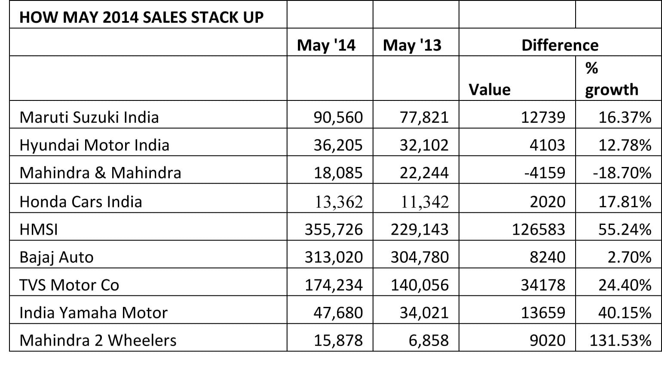Viewport: 662px width, 379px height.
Task: Click the negative growth value -18.70%
Action: point(622,173)
